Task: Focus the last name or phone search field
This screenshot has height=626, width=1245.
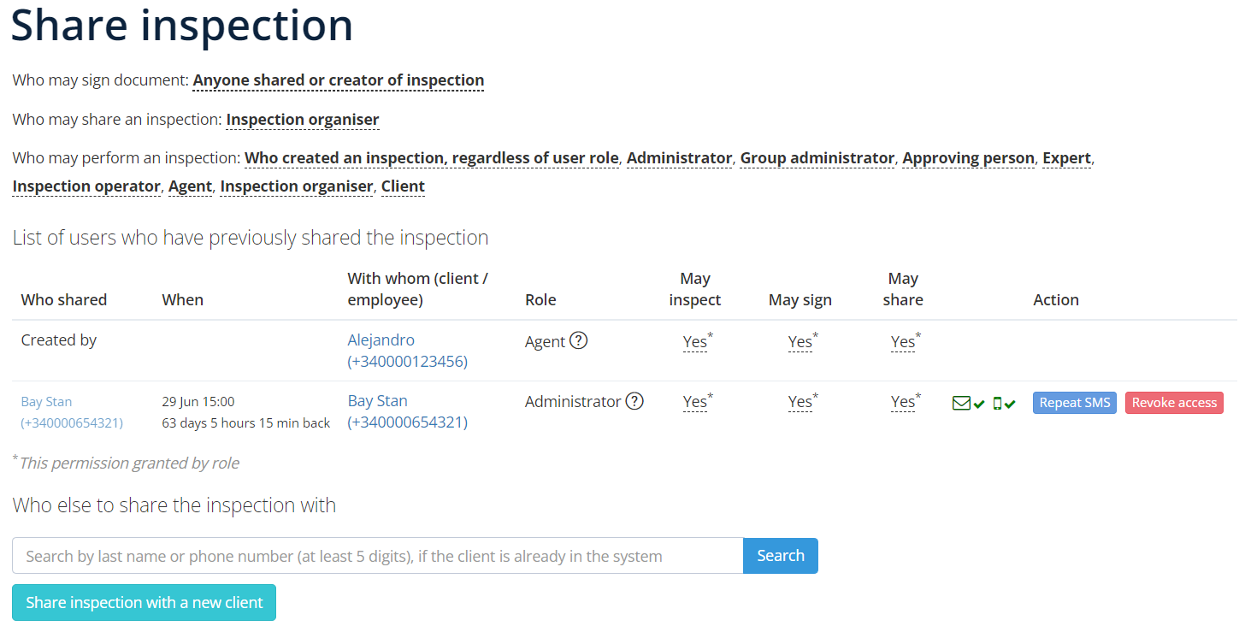Action: (x=378, y=556)
